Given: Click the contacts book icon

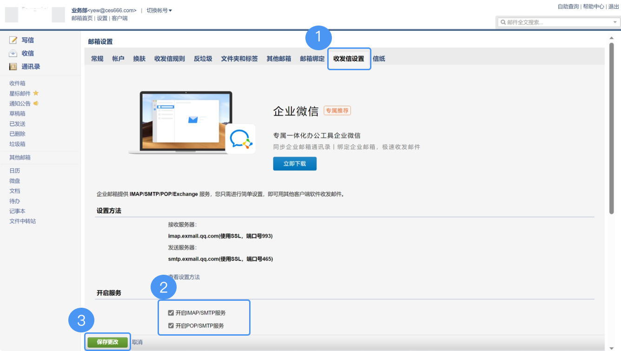Looking at the screenshot, I should (13, 67).
